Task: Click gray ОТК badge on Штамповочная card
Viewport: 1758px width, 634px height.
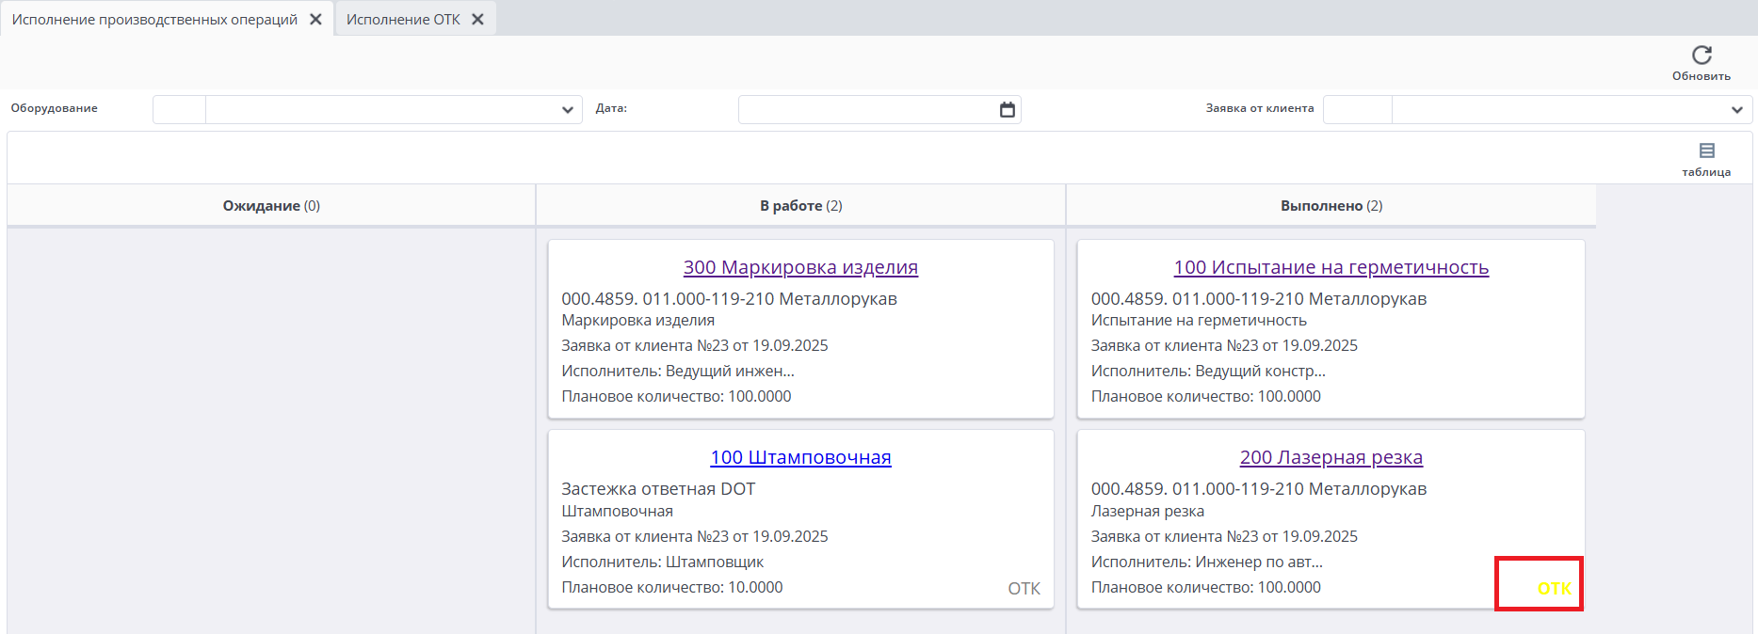Action: (x=1024, y=588)
